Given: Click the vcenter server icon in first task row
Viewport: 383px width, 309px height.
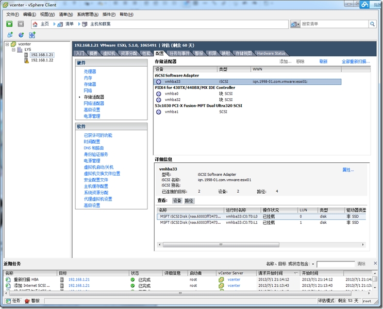Looking at the screenshot, I should click(x=221, y=280).
